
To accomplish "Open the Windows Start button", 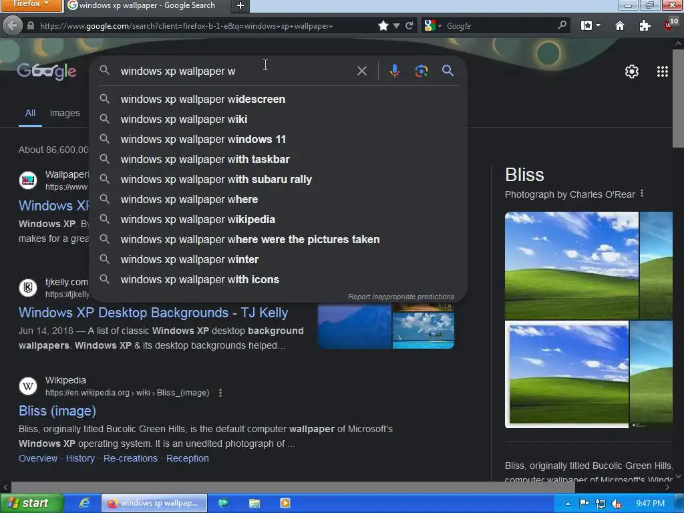I will [x=31, y=503].
